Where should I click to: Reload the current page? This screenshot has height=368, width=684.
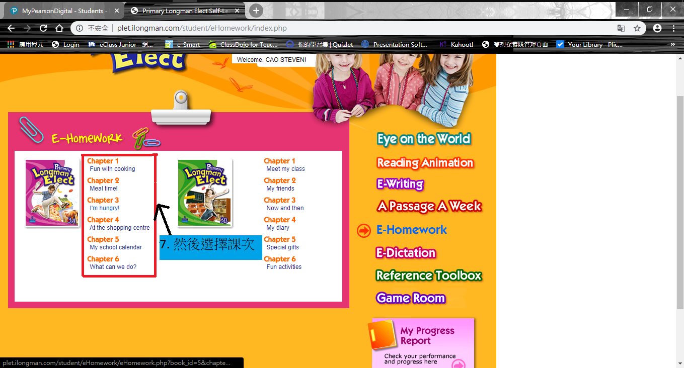(x=43, y=28)
